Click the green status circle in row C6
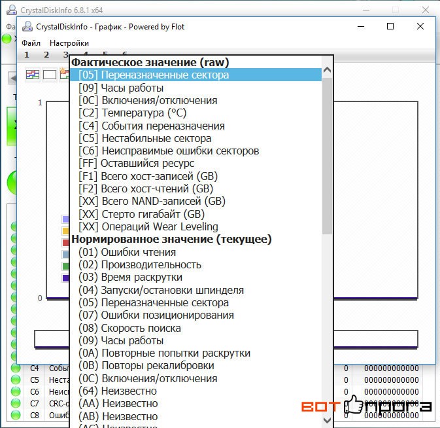 (16, 391)
